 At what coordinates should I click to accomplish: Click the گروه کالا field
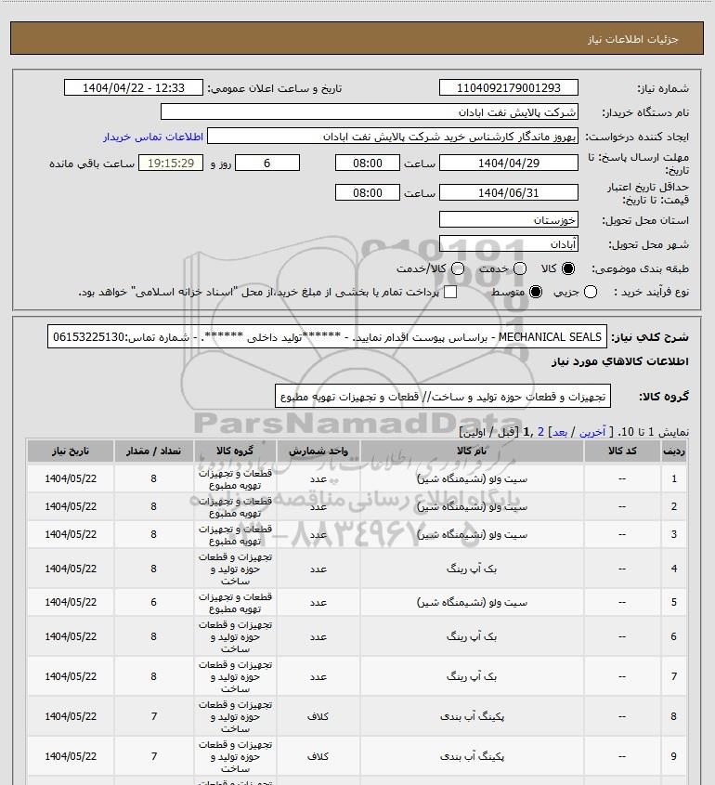pyautogui.click(x=443, y=397)
